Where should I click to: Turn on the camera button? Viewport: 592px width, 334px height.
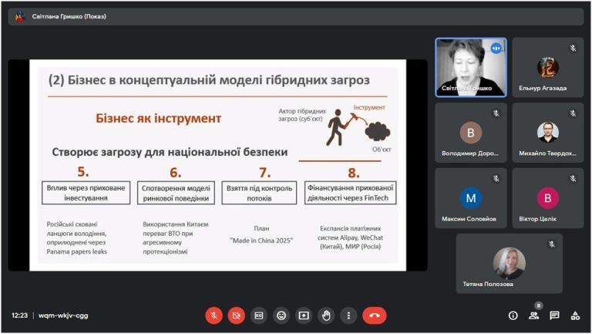(x=237, y=315)
